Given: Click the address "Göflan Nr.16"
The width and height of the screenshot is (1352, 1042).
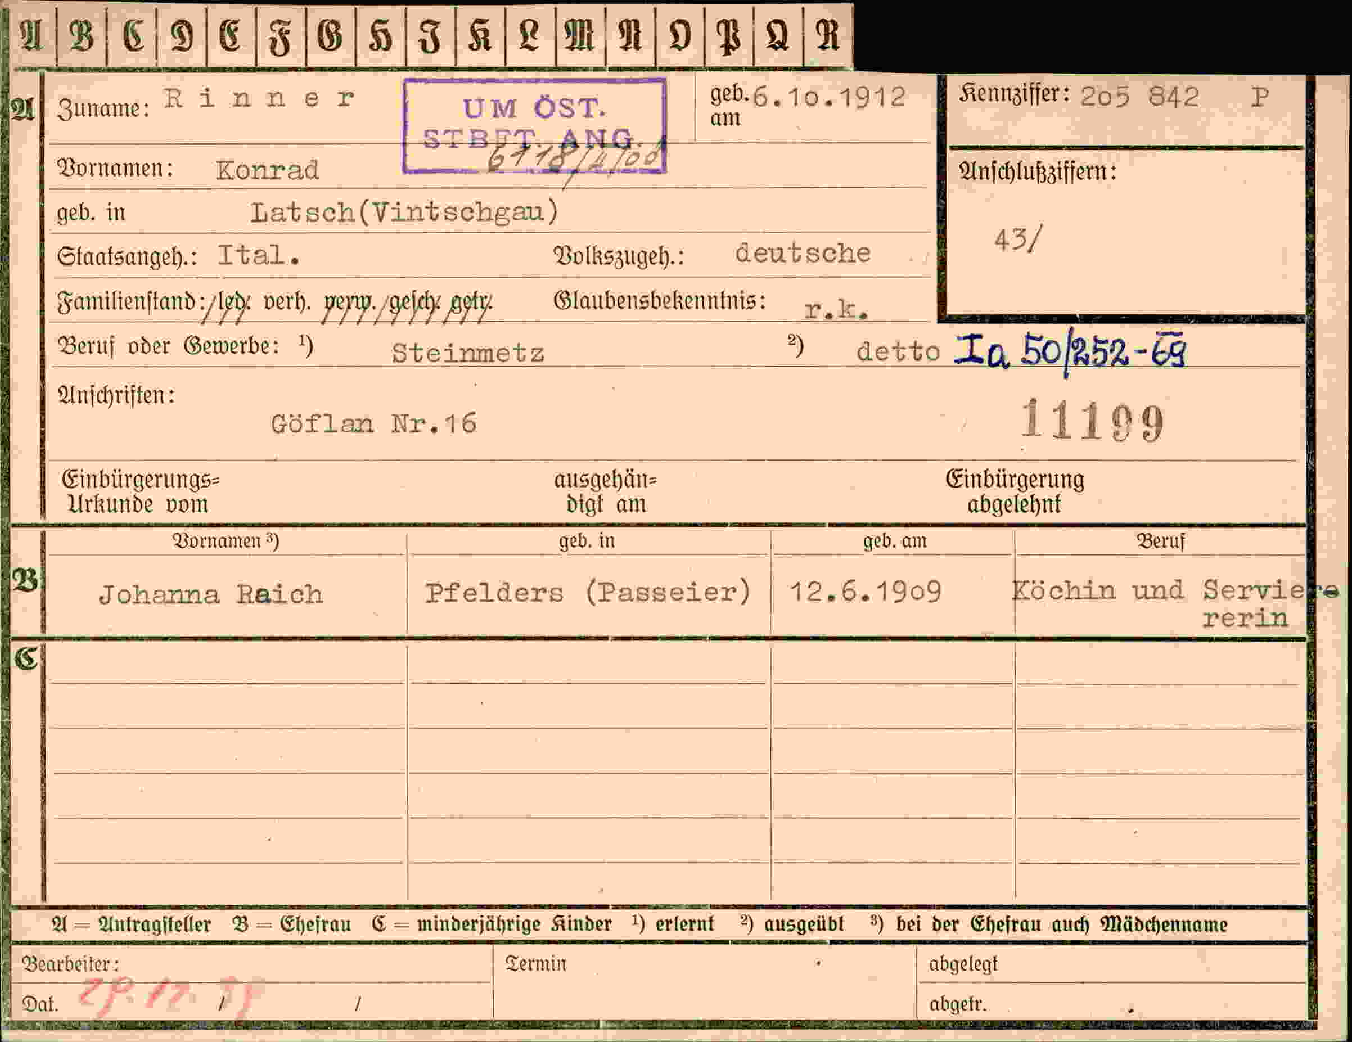Looking at the screenshot, I should click(x=374, y=423).
